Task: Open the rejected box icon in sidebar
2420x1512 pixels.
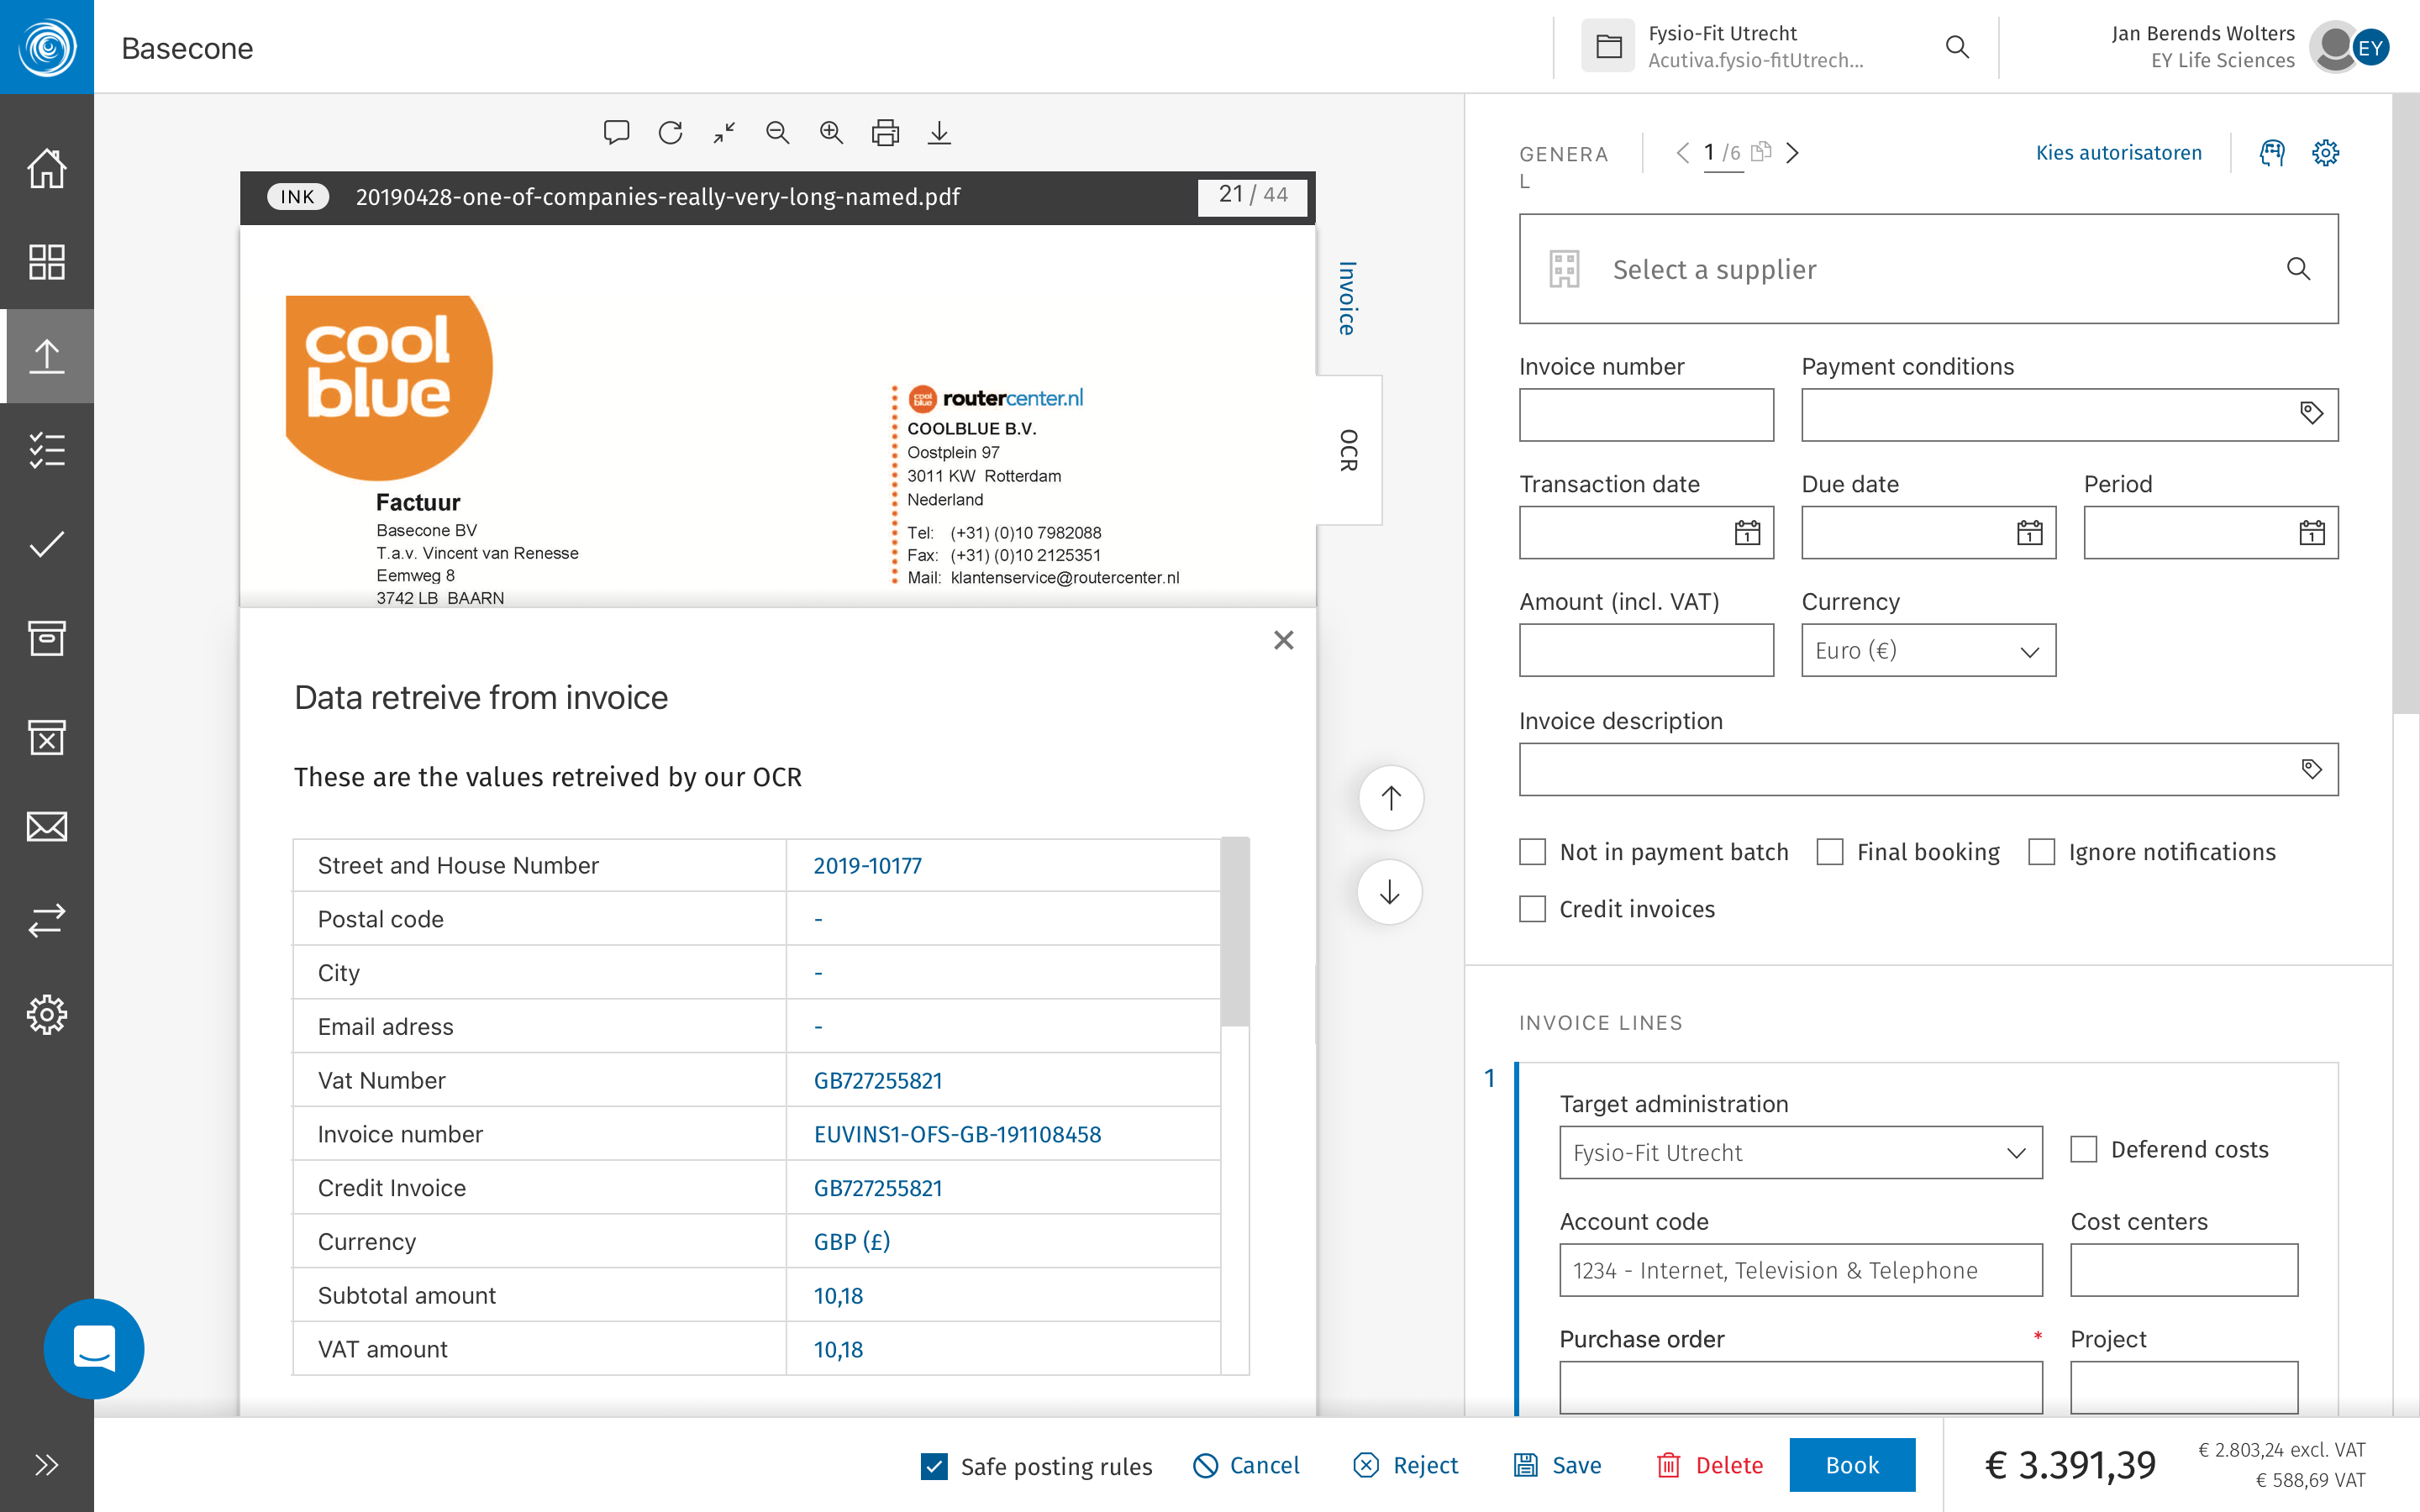Action: tap(47, 737)
